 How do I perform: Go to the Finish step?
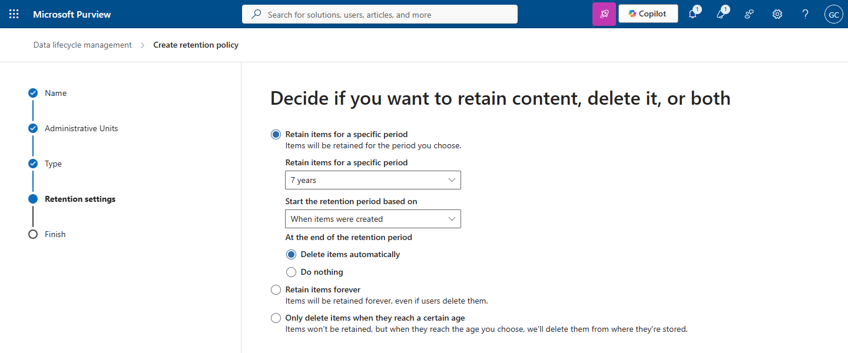pos(55,234)
